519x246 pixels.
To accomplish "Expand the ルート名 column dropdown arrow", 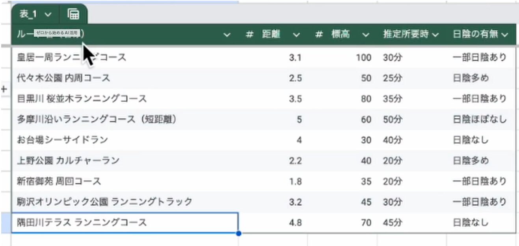I will pos(227,35).
